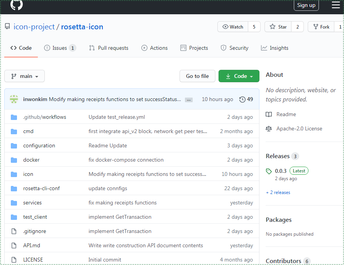Fork the rosetta-icon repository
The height and width of the screenshot is (265, 344).
[x=321, y=27]
